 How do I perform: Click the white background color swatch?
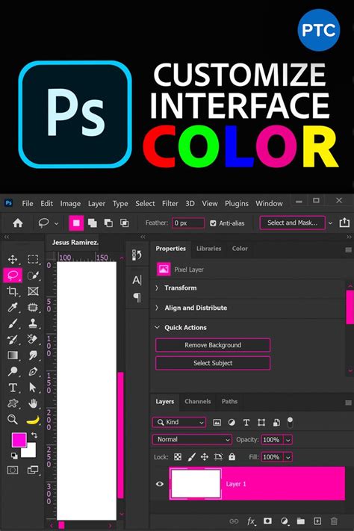[x=30, y=451]
